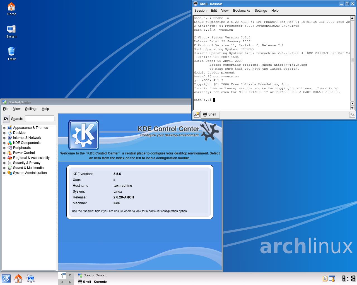The height and width of the screenshot is (285, 357).
Task: Switch to virtual desktop 4
Action: (x=70, y=282)
